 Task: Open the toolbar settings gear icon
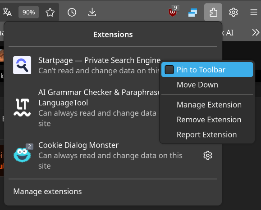(x=234, y=12)
